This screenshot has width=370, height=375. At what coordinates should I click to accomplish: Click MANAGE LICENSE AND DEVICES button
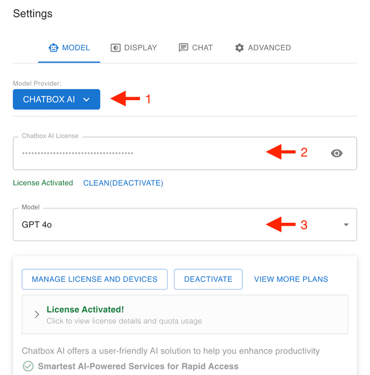coord(95,279)
